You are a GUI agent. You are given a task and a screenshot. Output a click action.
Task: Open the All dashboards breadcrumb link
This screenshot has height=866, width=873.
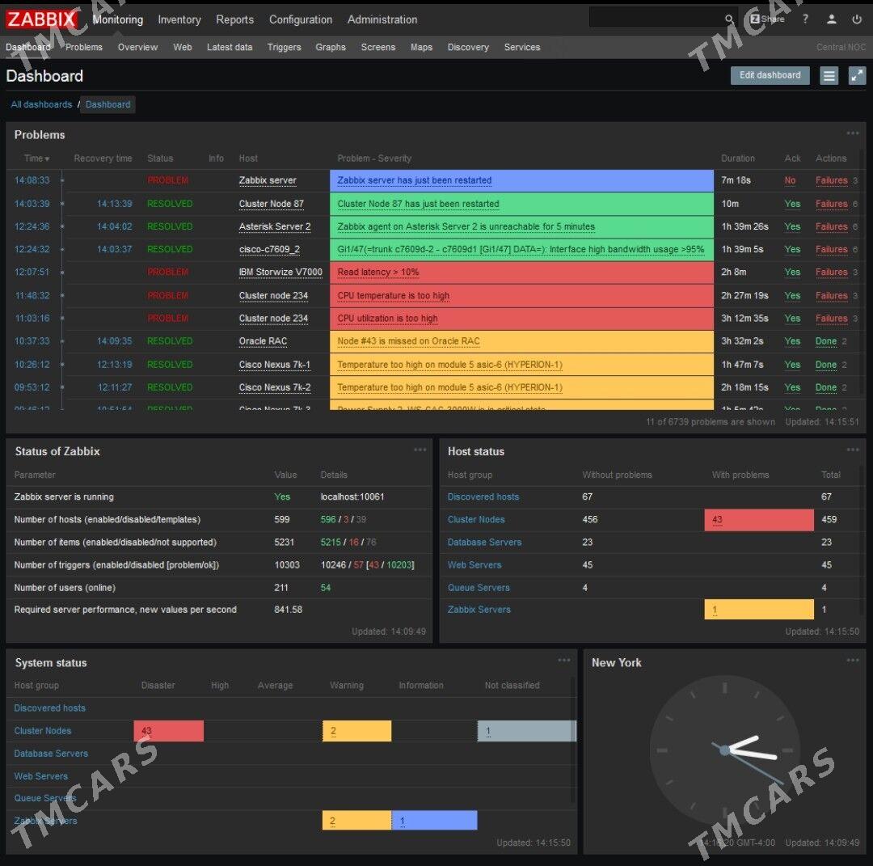pos(41,104)
